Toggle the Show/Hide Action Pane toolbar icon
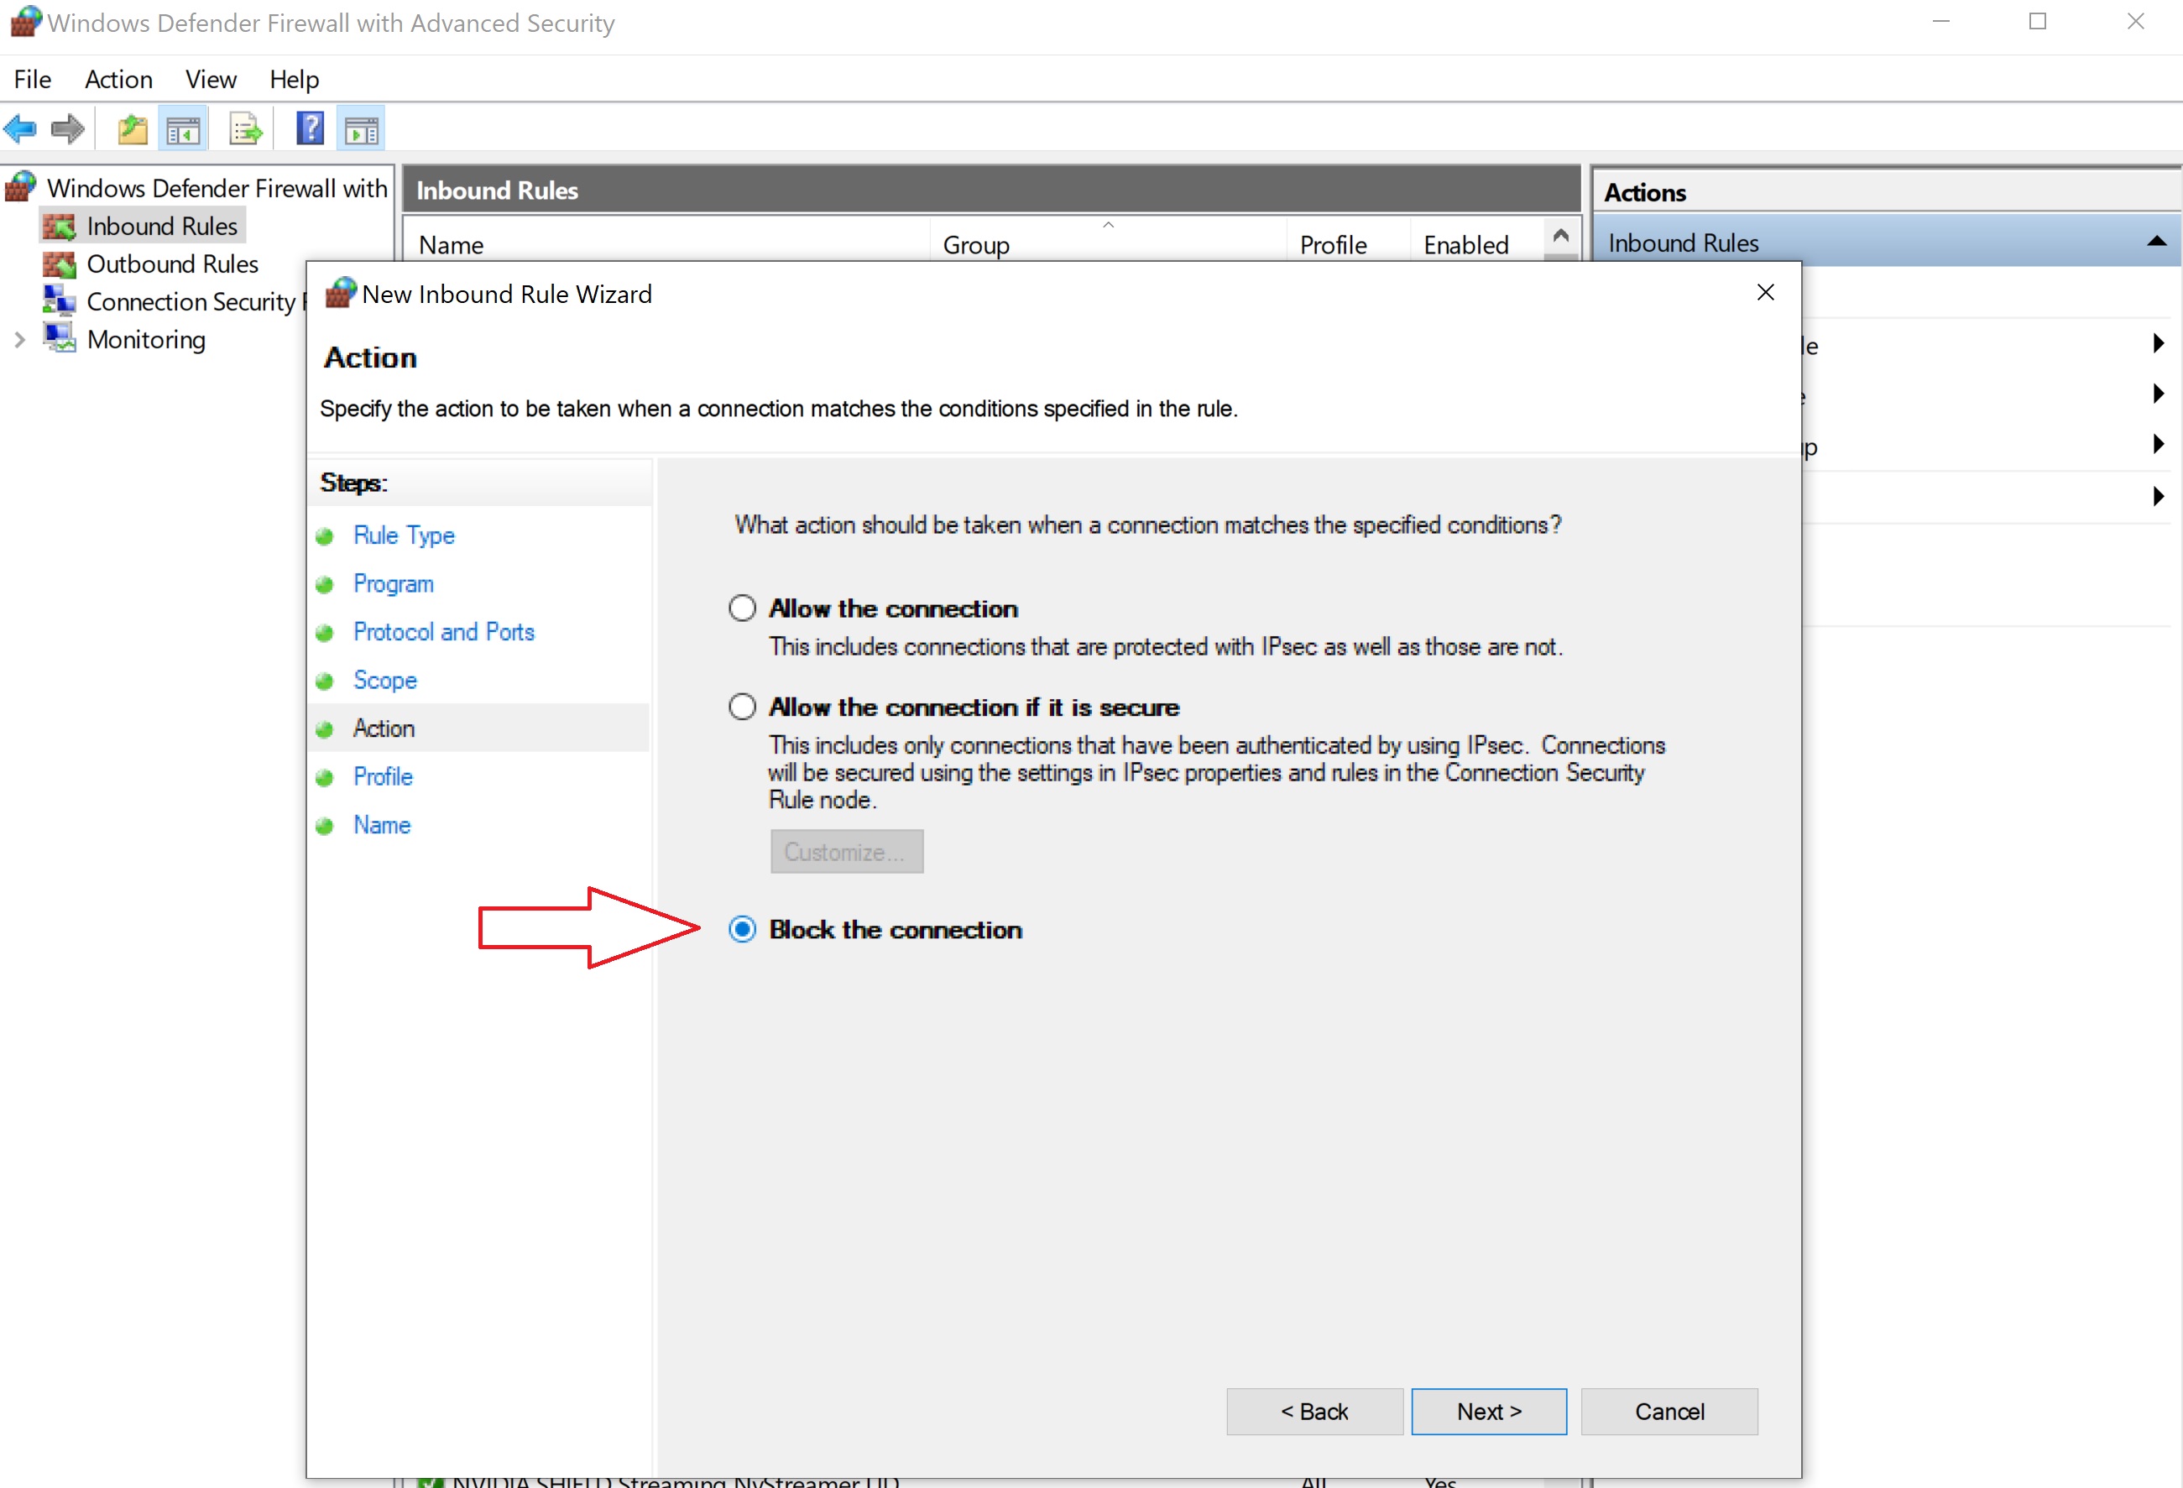Screen dimensions: 2183x1488 pyautogui.click(x=362, y=129)
